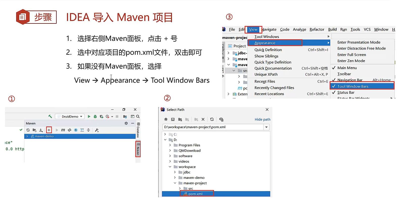This screenshot has height=200, width=399.
Task: Expand the QMDownload folder
Action: 170,151
